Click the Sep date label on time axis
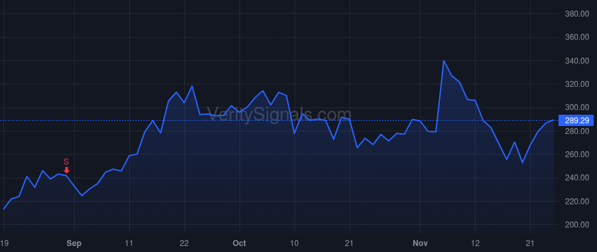Viewport: 597px width, 252px height. coord(74,243)
